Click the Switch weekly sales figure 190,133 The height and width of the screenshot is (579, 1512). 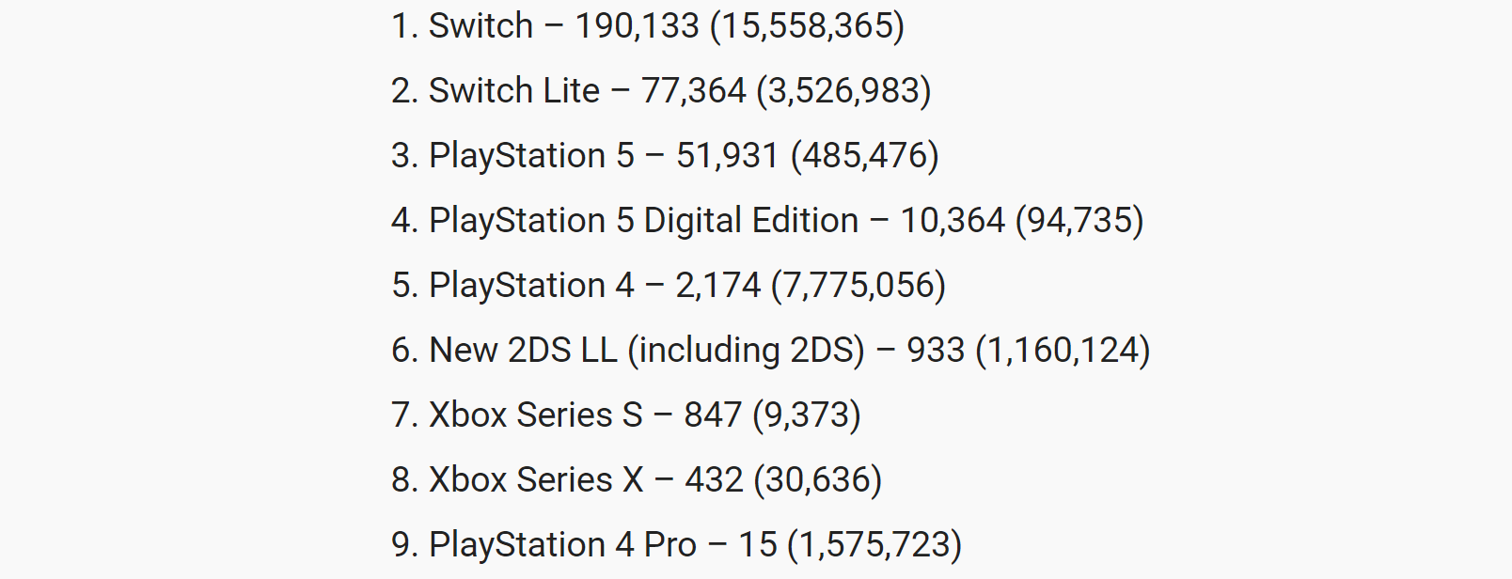click(x=638, y=25)
